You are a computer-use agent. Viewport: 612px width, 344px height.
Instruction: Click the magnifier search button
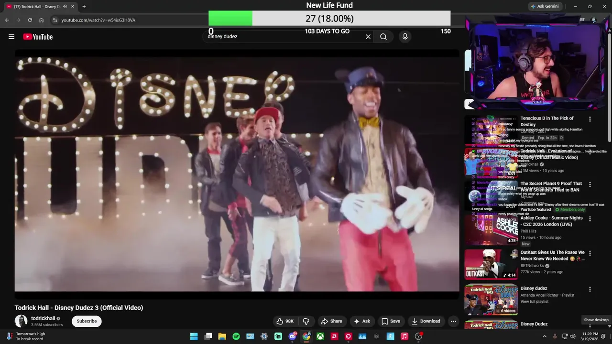[x=383, y=36]
